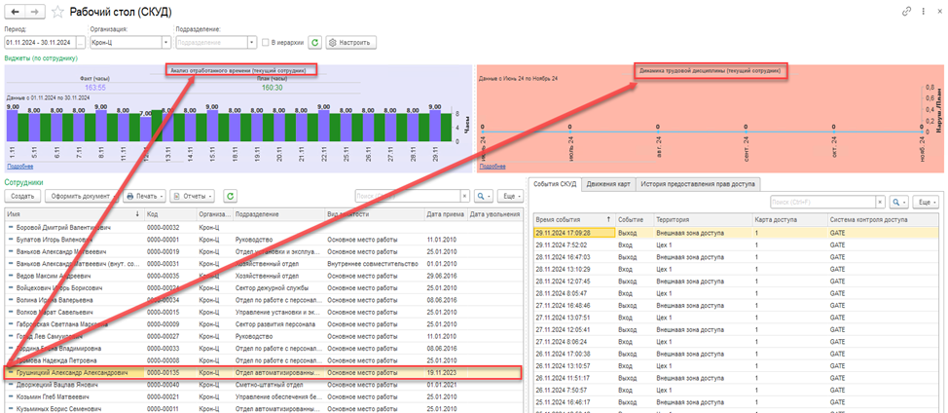The width and height of the screenshot is (948, 413).
Task: Copy the page link via chain icon
Action: tap(907, 11)
